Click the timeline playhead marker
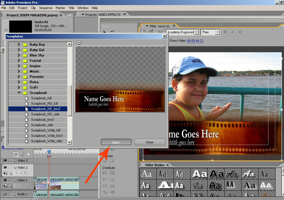This screenshot has width=284, height=200. 49,152
